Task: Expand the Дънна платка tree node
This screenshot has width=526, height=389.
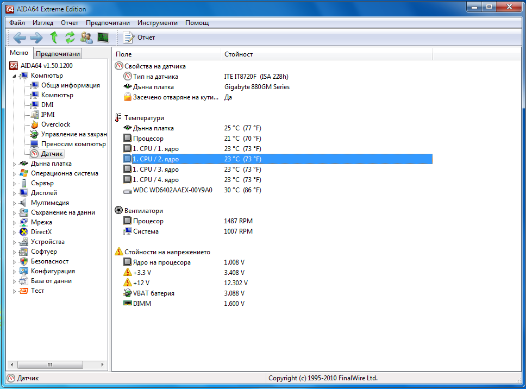Action: (15, 164)
